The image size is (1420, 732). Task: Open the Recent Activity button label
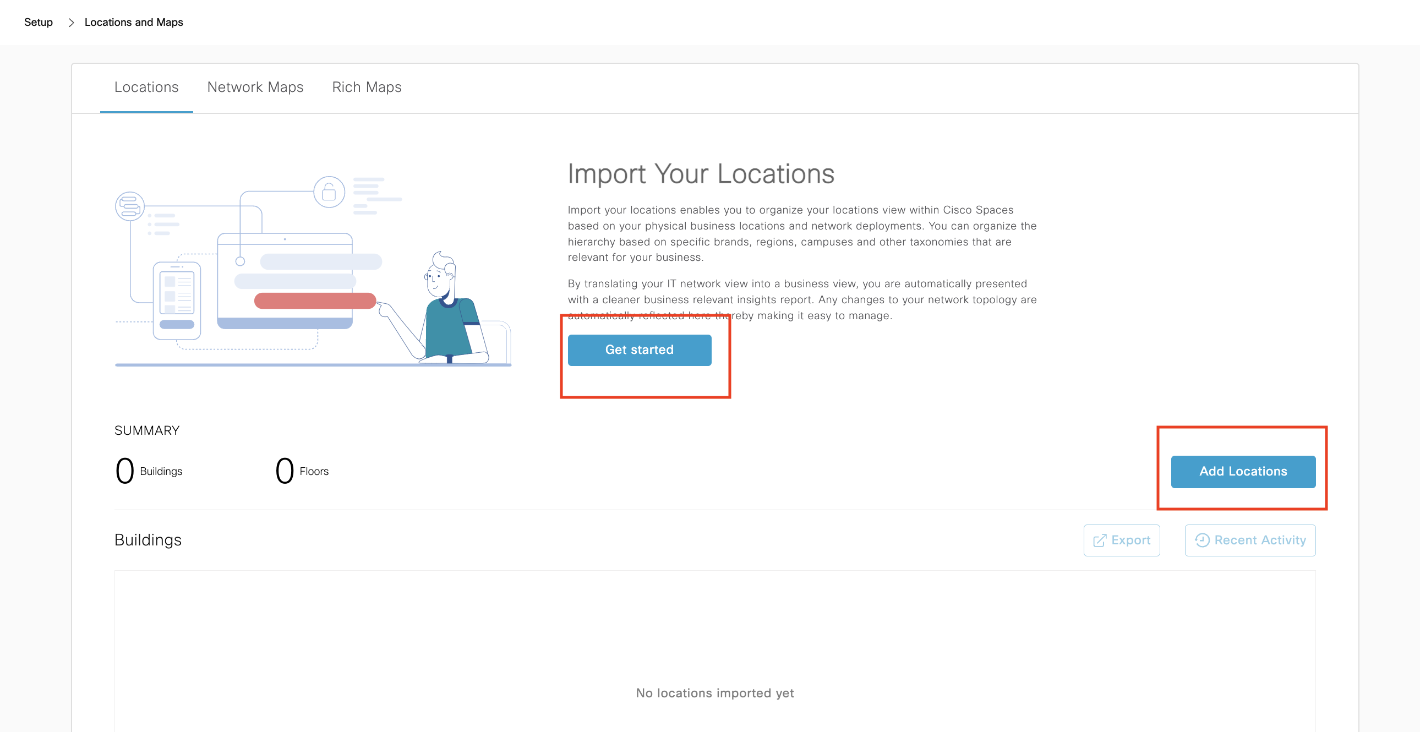click(1260, 540)
